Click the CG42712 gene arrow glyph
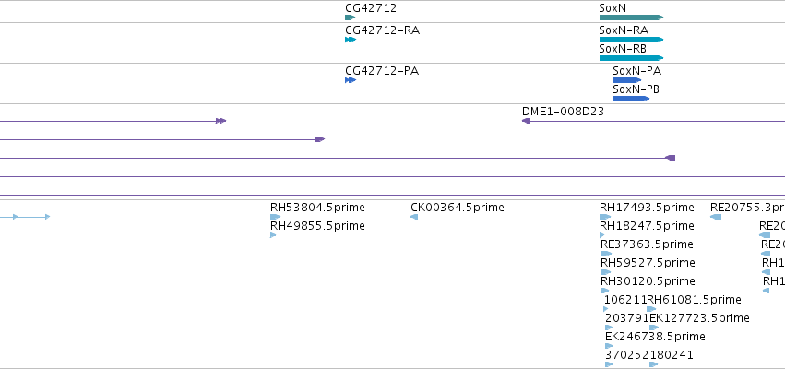The image size is (785, 369). (350, 18)
